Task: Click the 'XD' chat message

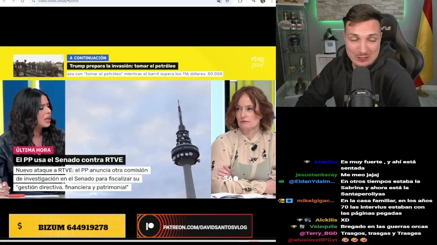Action: click(x=345, y=220)
